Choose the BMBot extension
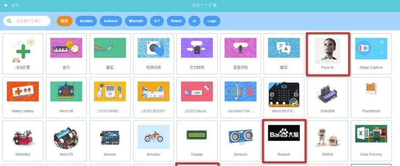Screen dimensions: 400x166 (327, 141)
